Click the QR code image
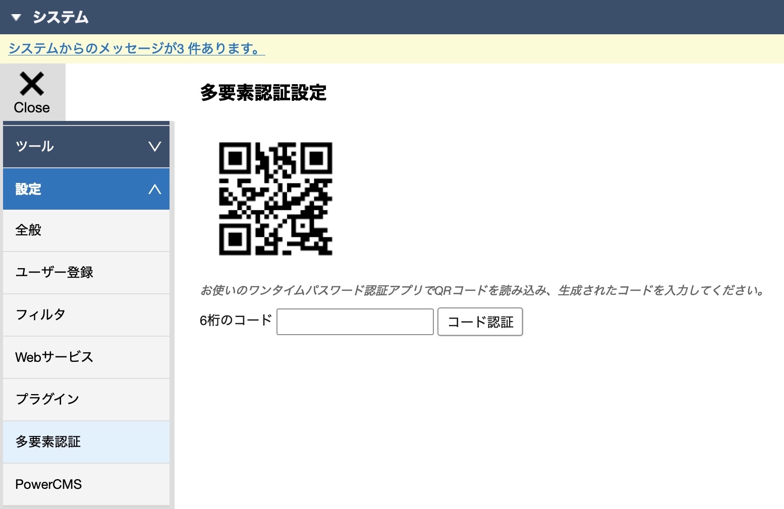The height and width of the screenshot is (509, 784). [x=275, y=199]
